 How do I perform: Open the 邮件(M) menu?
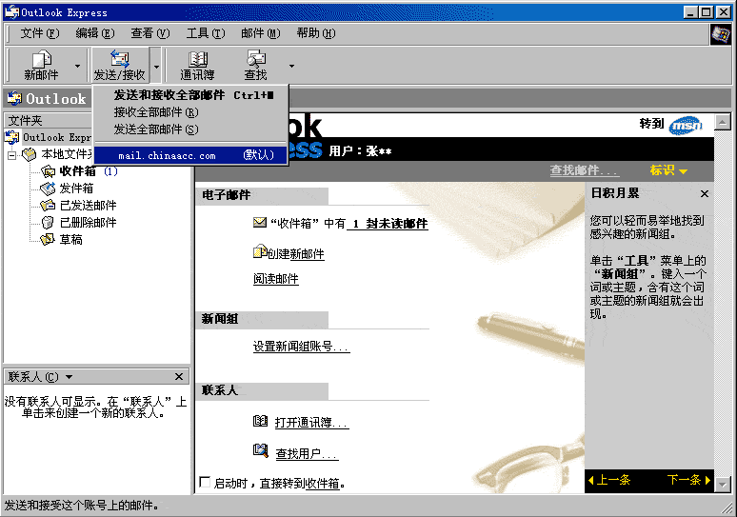(x=260, y=33)
